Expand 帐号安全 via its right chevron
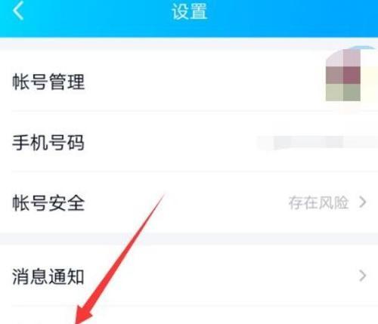The height and width of the screenshot is (324, 378). [x=363, y=202]
